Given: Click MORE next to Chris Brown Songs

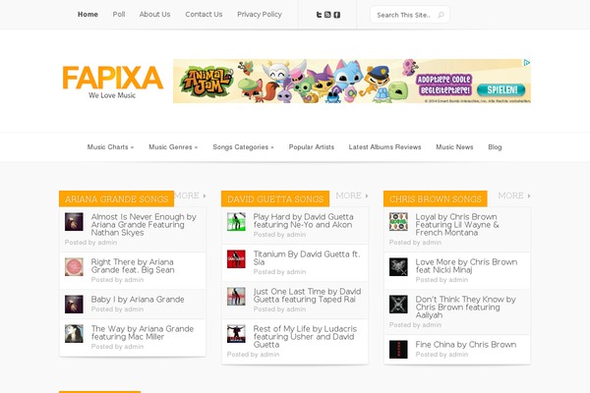Looking at the screenshot, I should point(514,196).
